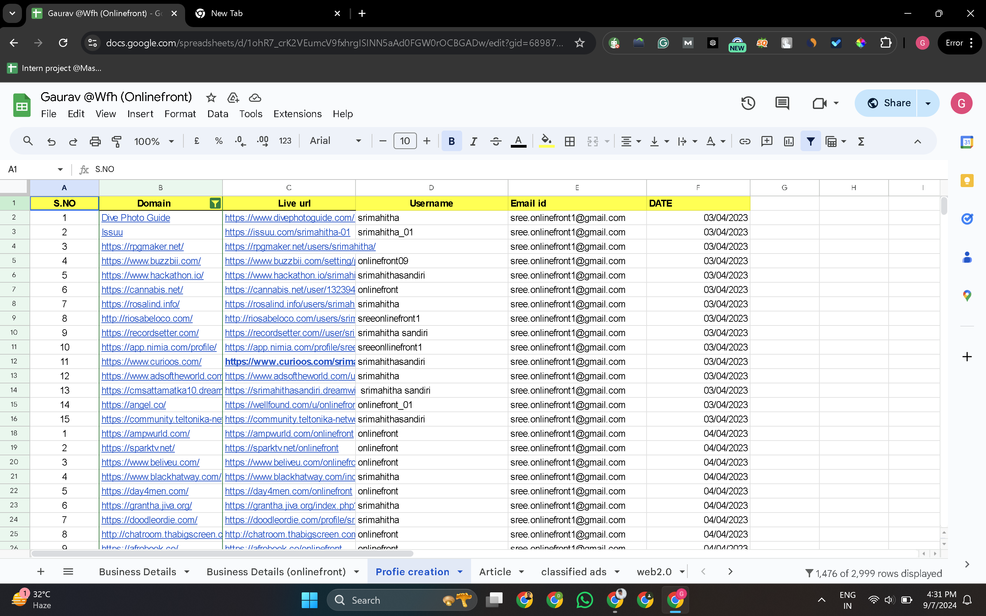This screenshot has width=986, height=616.
Task: Toggle italic formatting
Action: (473, 141)
